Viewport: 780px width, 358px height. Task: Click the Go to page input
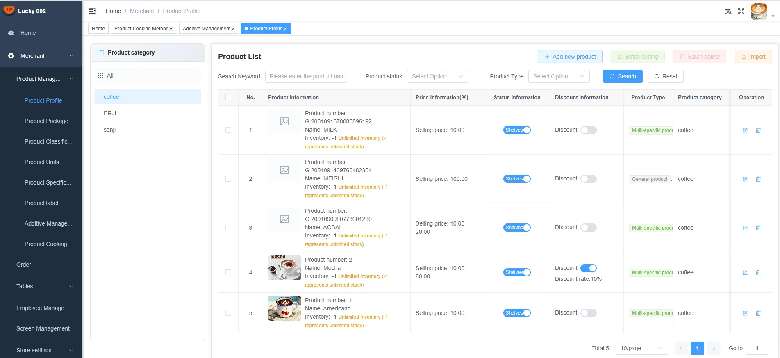[757, 348]
